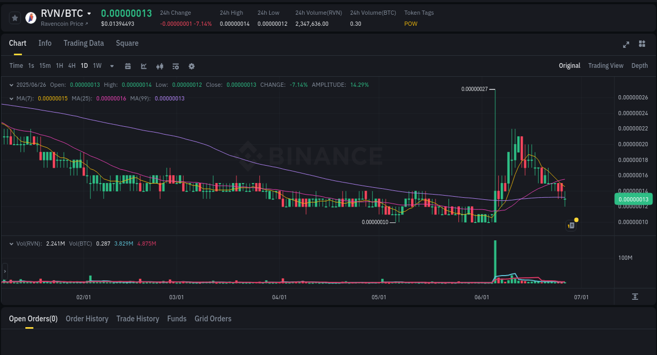Screen dimensions: 657x355
Task: Select the line chart type icon
Action: (x=143, y=66)
